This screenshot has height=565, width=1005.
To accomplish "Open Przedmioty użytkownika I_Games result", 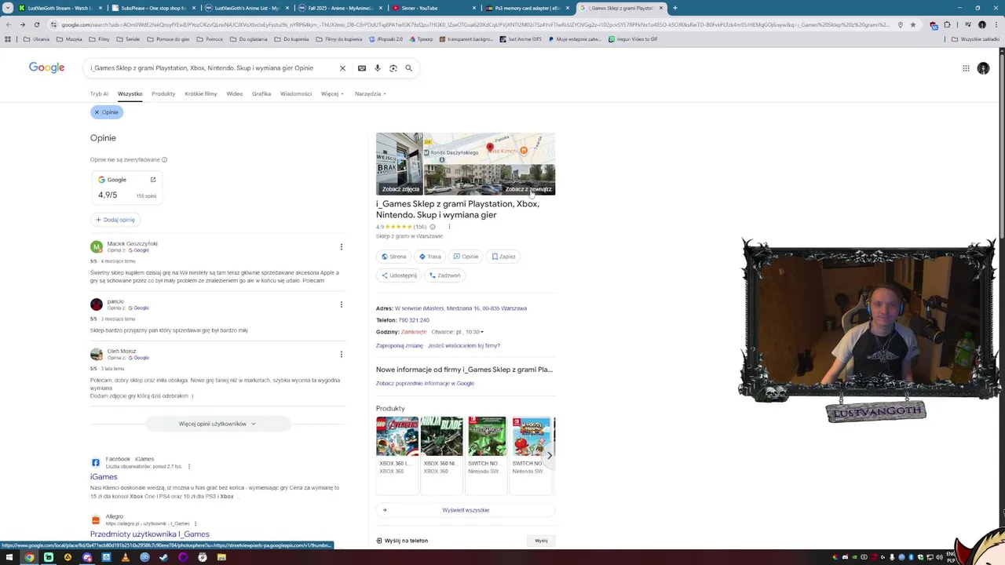I will coord(150,534).
